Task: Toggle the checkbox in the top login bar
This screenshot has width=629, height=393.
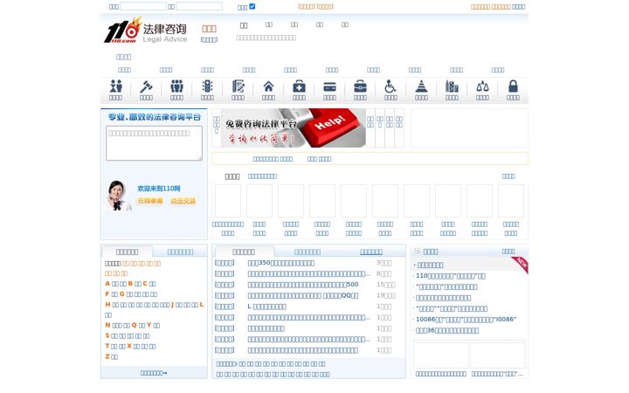Action: point(252,6)
